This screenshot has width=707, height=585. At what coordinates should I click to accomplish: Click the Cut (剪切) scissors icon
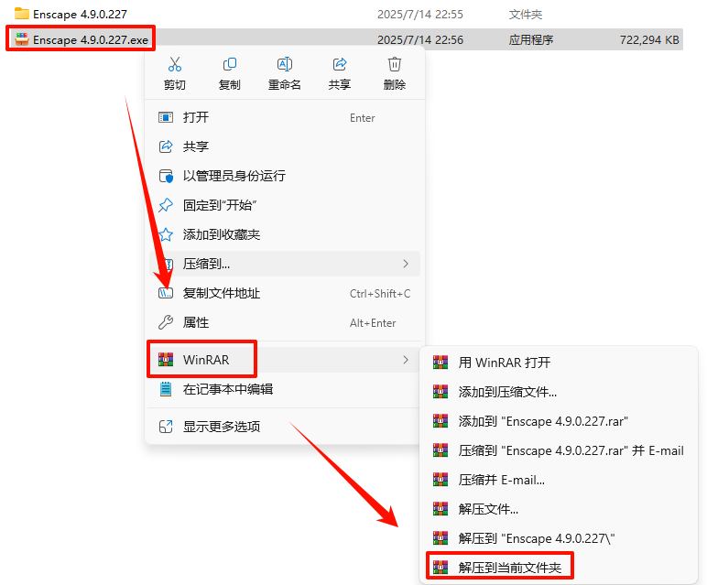175,64
